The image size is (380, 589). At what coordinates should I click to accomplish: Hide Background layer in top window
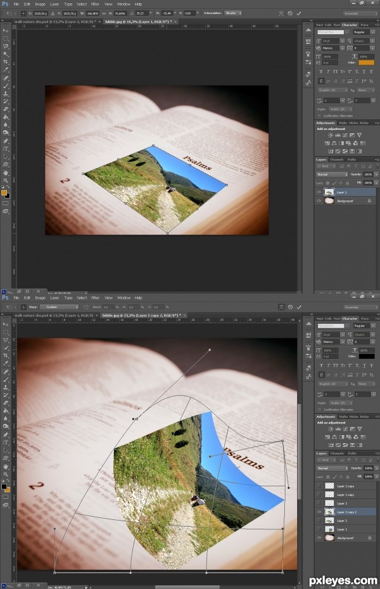(x=319, y=200)
